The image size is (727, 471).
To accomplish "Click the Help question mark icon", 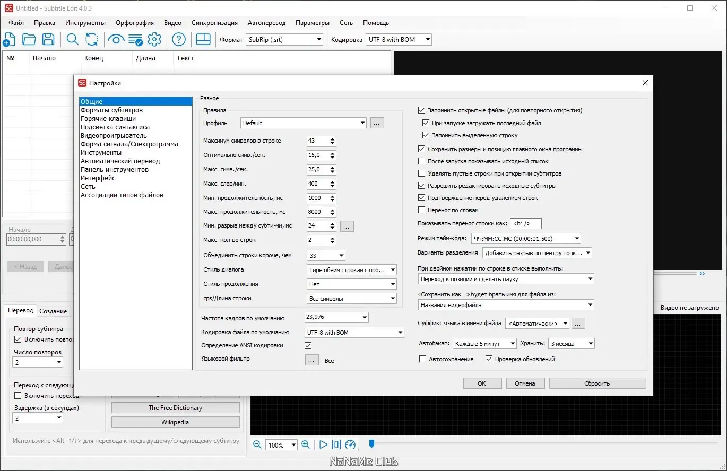I will pyautogui.click(x=179, y=39).
